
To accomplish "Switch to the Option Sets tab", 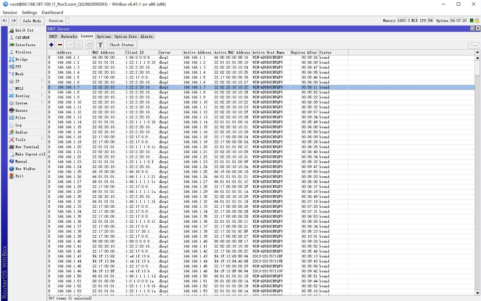I will pyautogui.click(x=126, y=36).
